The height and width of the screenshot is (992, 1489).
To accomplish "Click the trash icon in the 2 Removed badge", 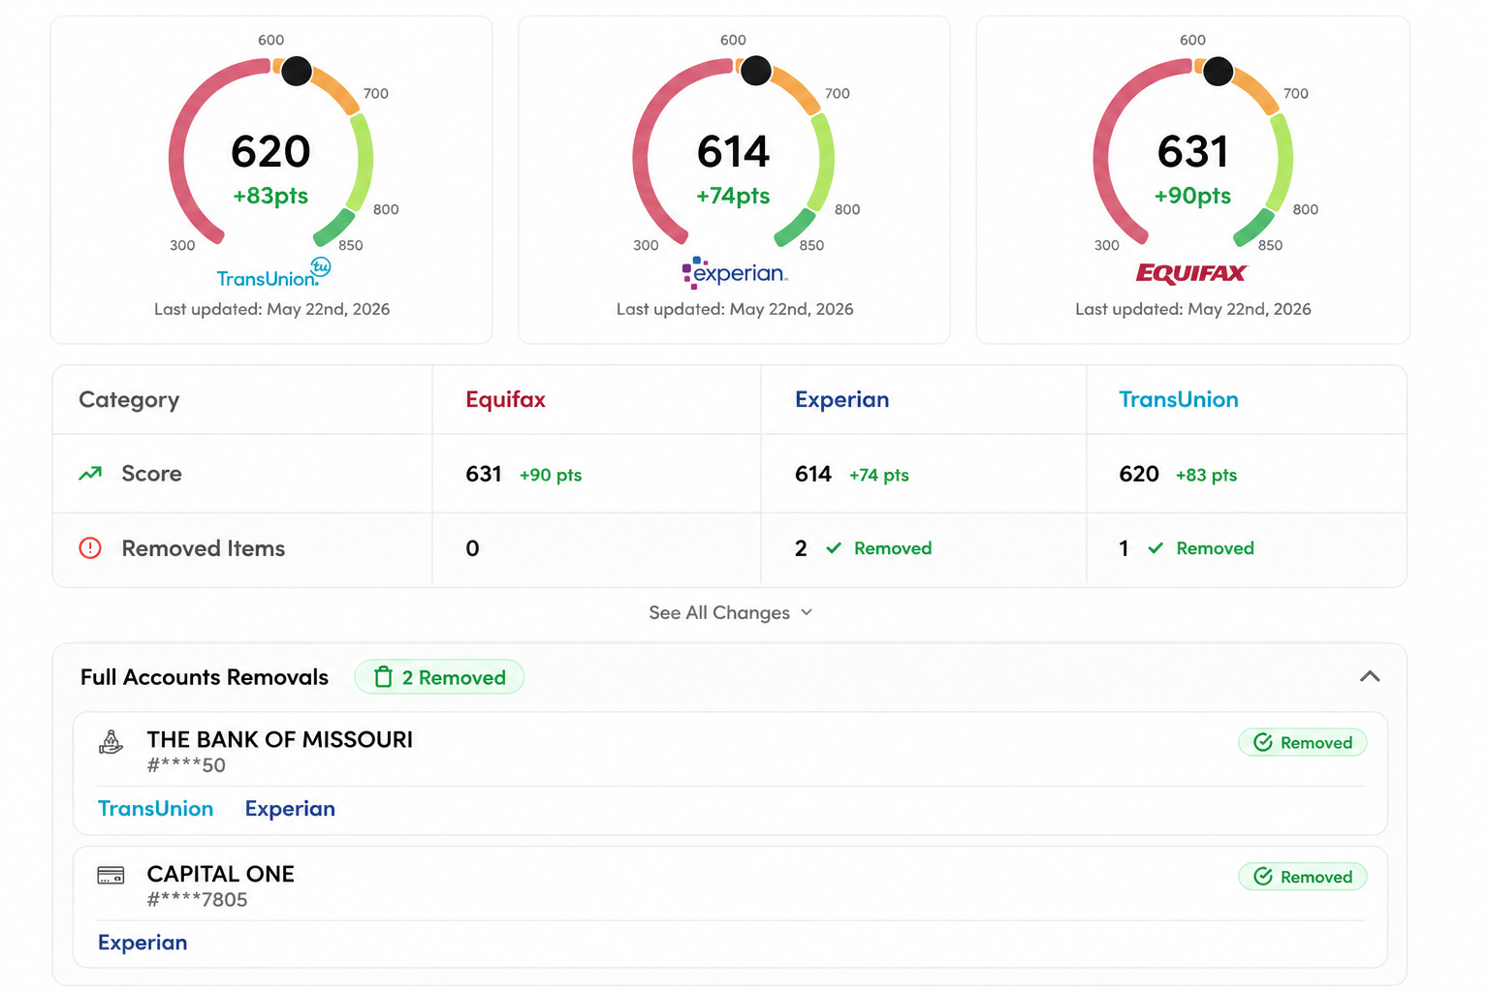I will click(x=384, y=677).
